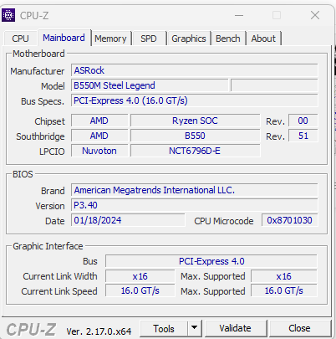Click the Southbridge B550 value
Screen dimensions: 336x339
coord(195,136)
